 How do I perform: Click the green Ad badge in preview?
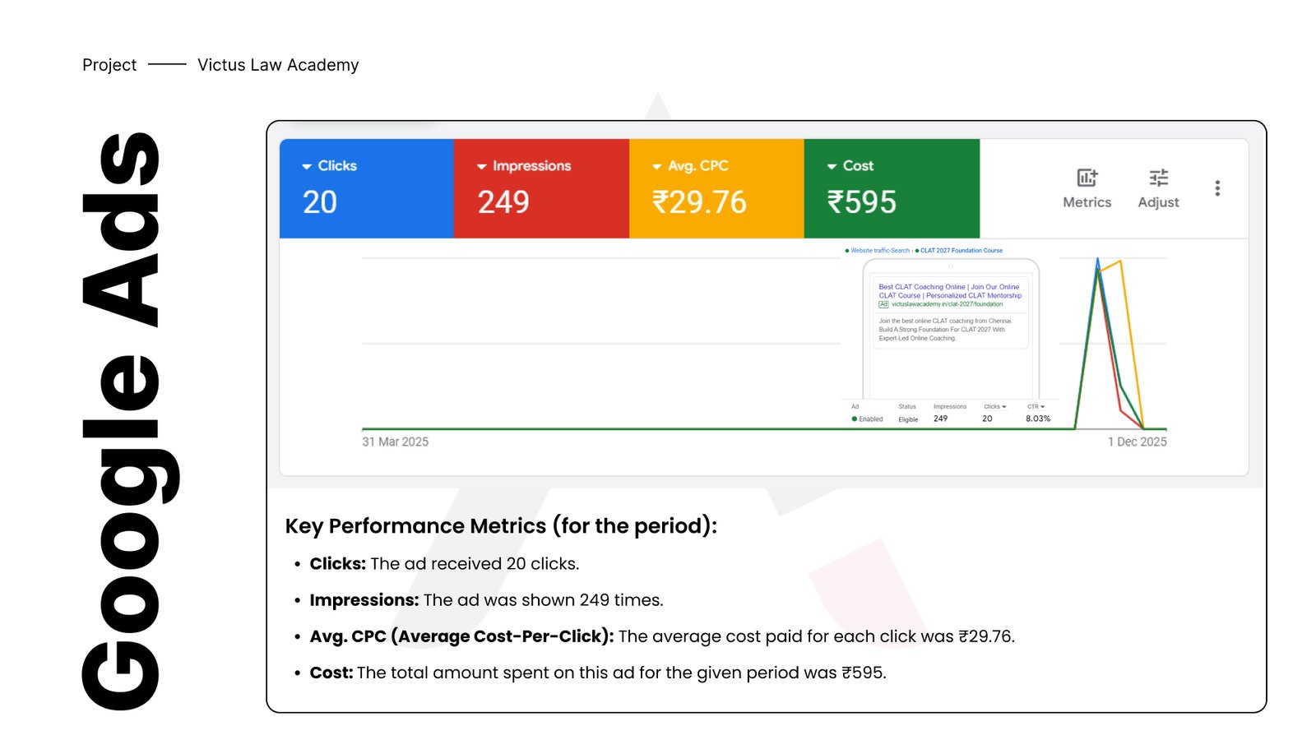[883, 304]
